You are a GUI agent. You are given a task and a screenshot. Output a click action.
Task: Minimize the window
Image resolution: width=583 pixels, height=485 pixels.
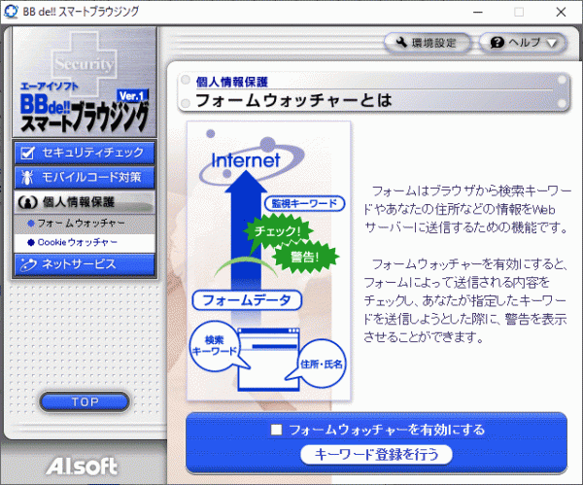(478, 13)
